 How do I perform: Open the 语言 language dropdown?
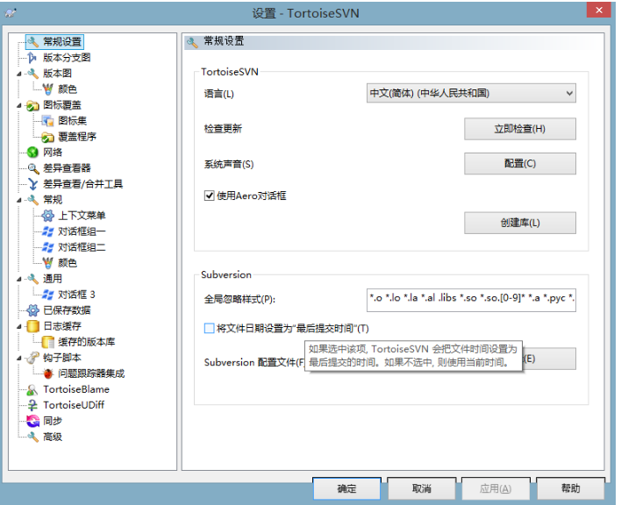pos(471,94)
